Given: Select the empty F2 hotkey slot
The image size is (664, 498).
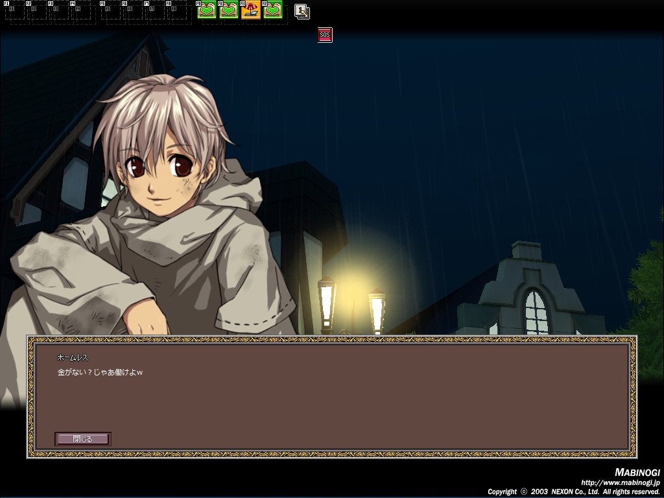Looking at the screenshot, I should [37, 11].
